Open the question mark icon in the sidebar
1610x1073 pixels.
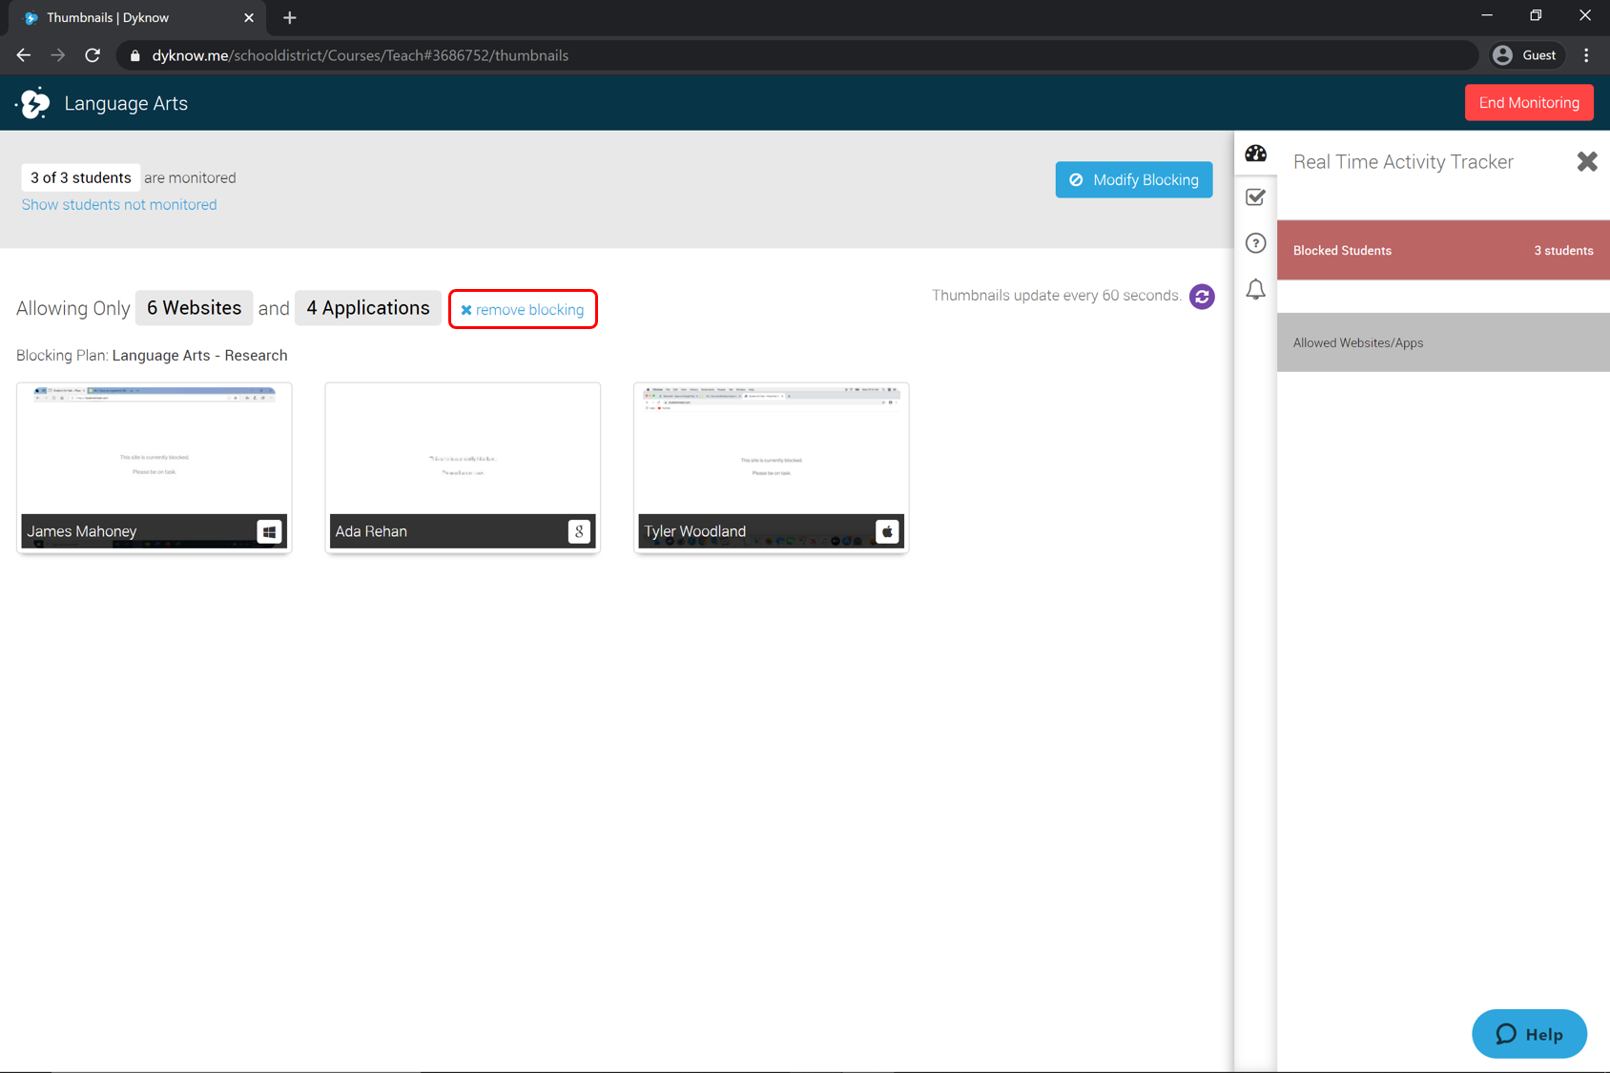tap(1255, 243)
